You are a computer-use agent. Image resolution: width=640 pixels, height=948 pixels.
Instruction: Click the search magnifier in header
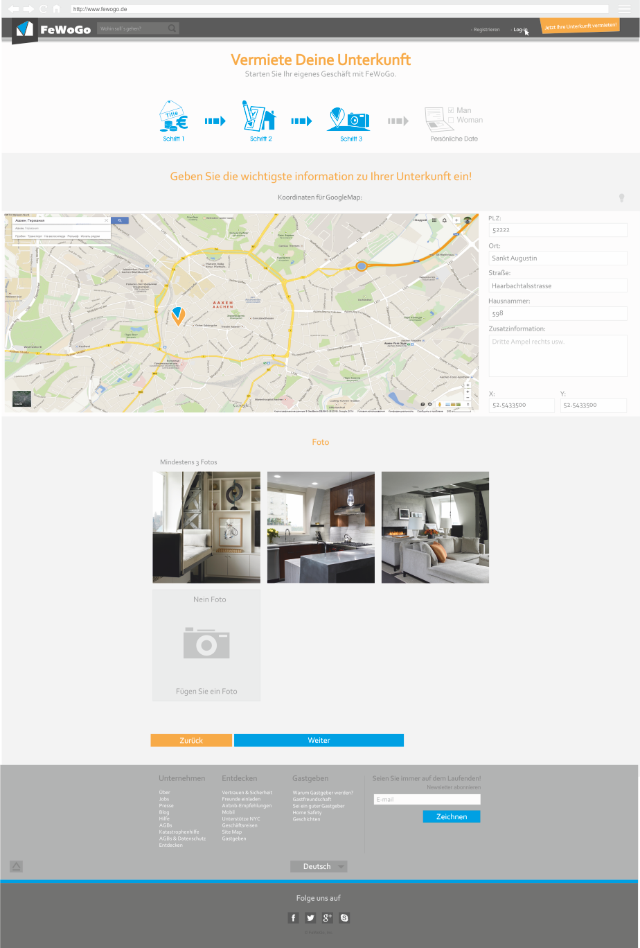pos(172,28)
